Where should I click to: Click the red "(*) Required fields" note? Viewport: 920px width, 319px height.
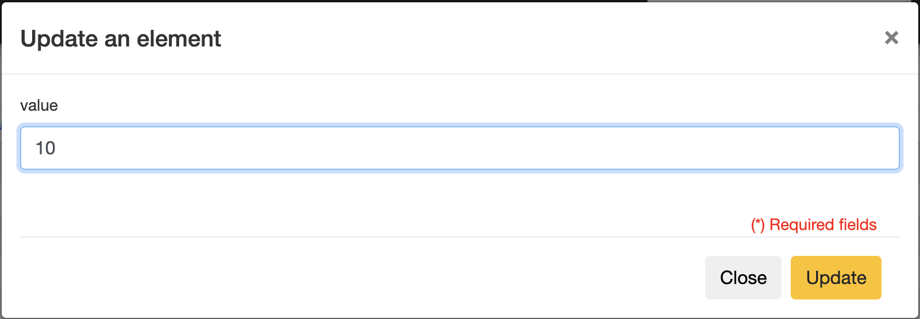pos(814,225)
